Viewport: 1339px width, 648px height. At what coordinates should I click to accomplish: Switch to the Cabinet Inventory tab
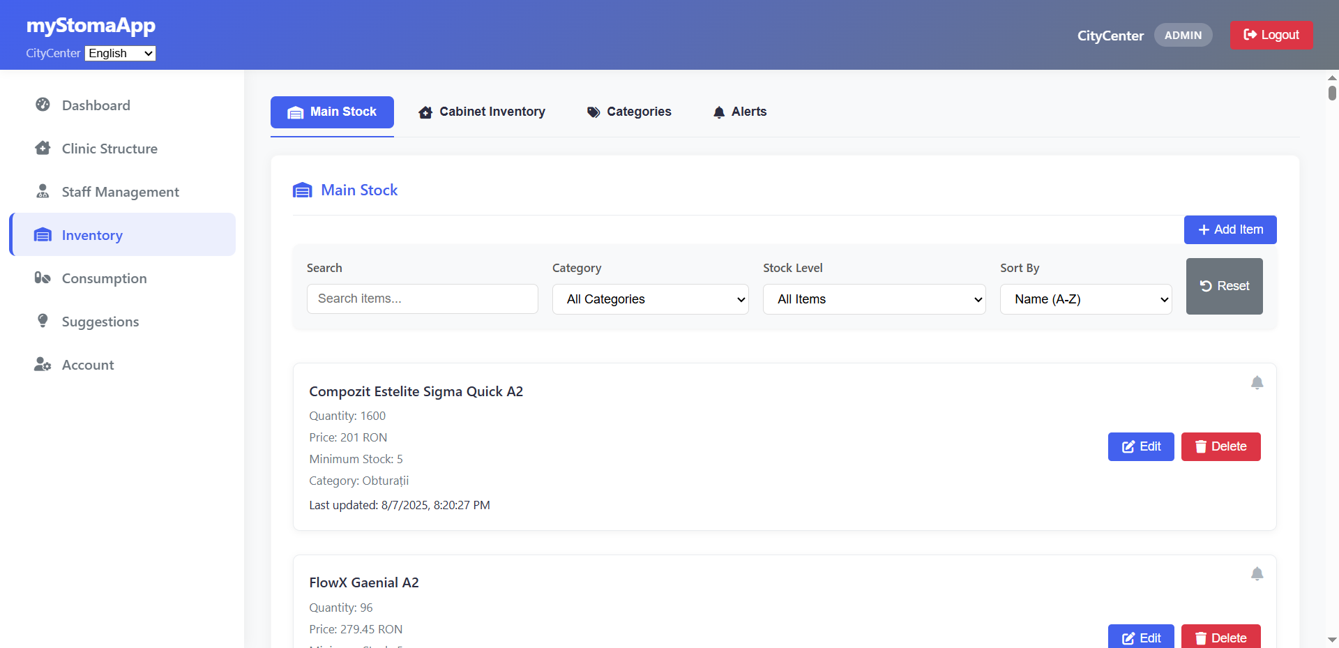(x=482, y=112)
